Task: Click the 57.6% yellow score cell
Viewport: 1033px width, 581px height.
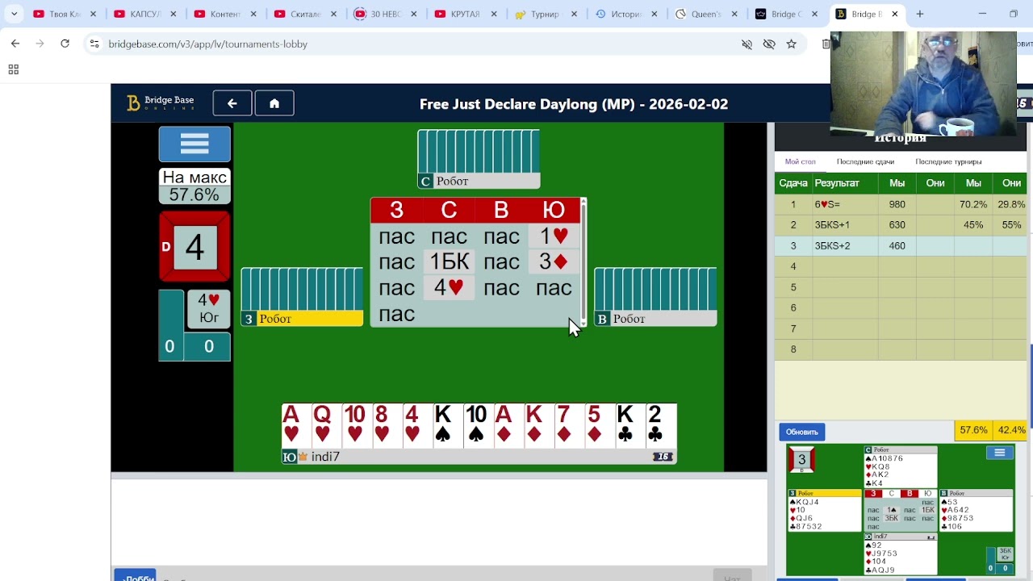Action: pos(973,430)
